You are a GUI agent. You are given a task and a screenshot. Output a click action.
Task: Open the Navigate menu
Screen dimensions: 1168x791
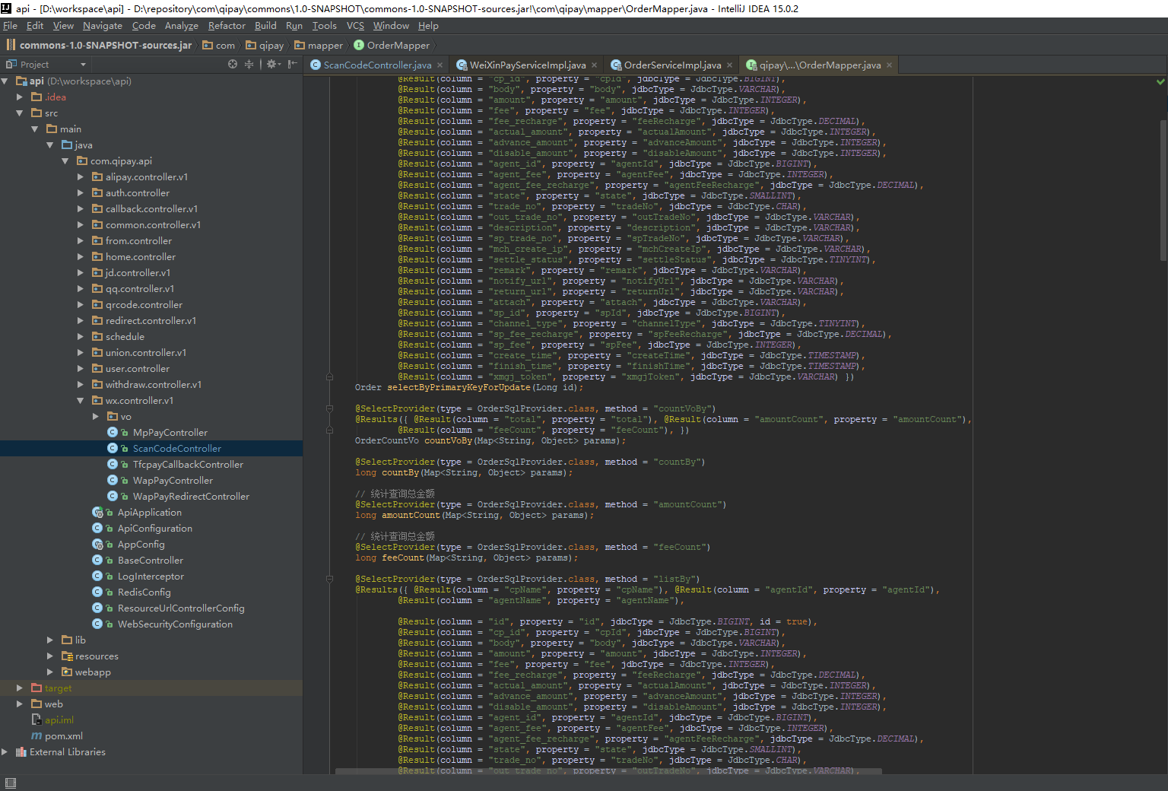(102, 26)
